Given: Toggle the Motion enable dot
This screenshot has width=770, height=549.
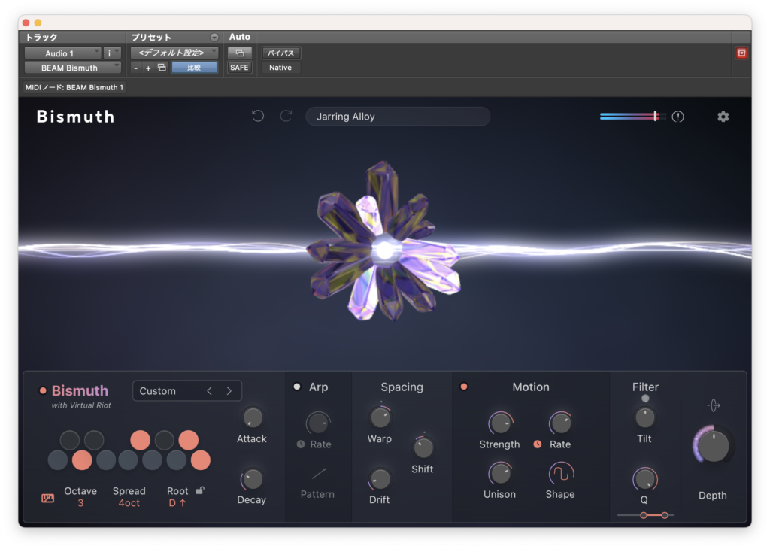Looking at the screenshot, I should 463,387.
